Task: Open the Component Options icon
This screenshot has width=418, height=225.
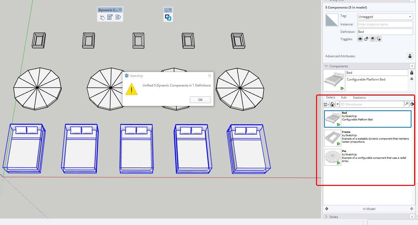Action: (x=110, y=17)
